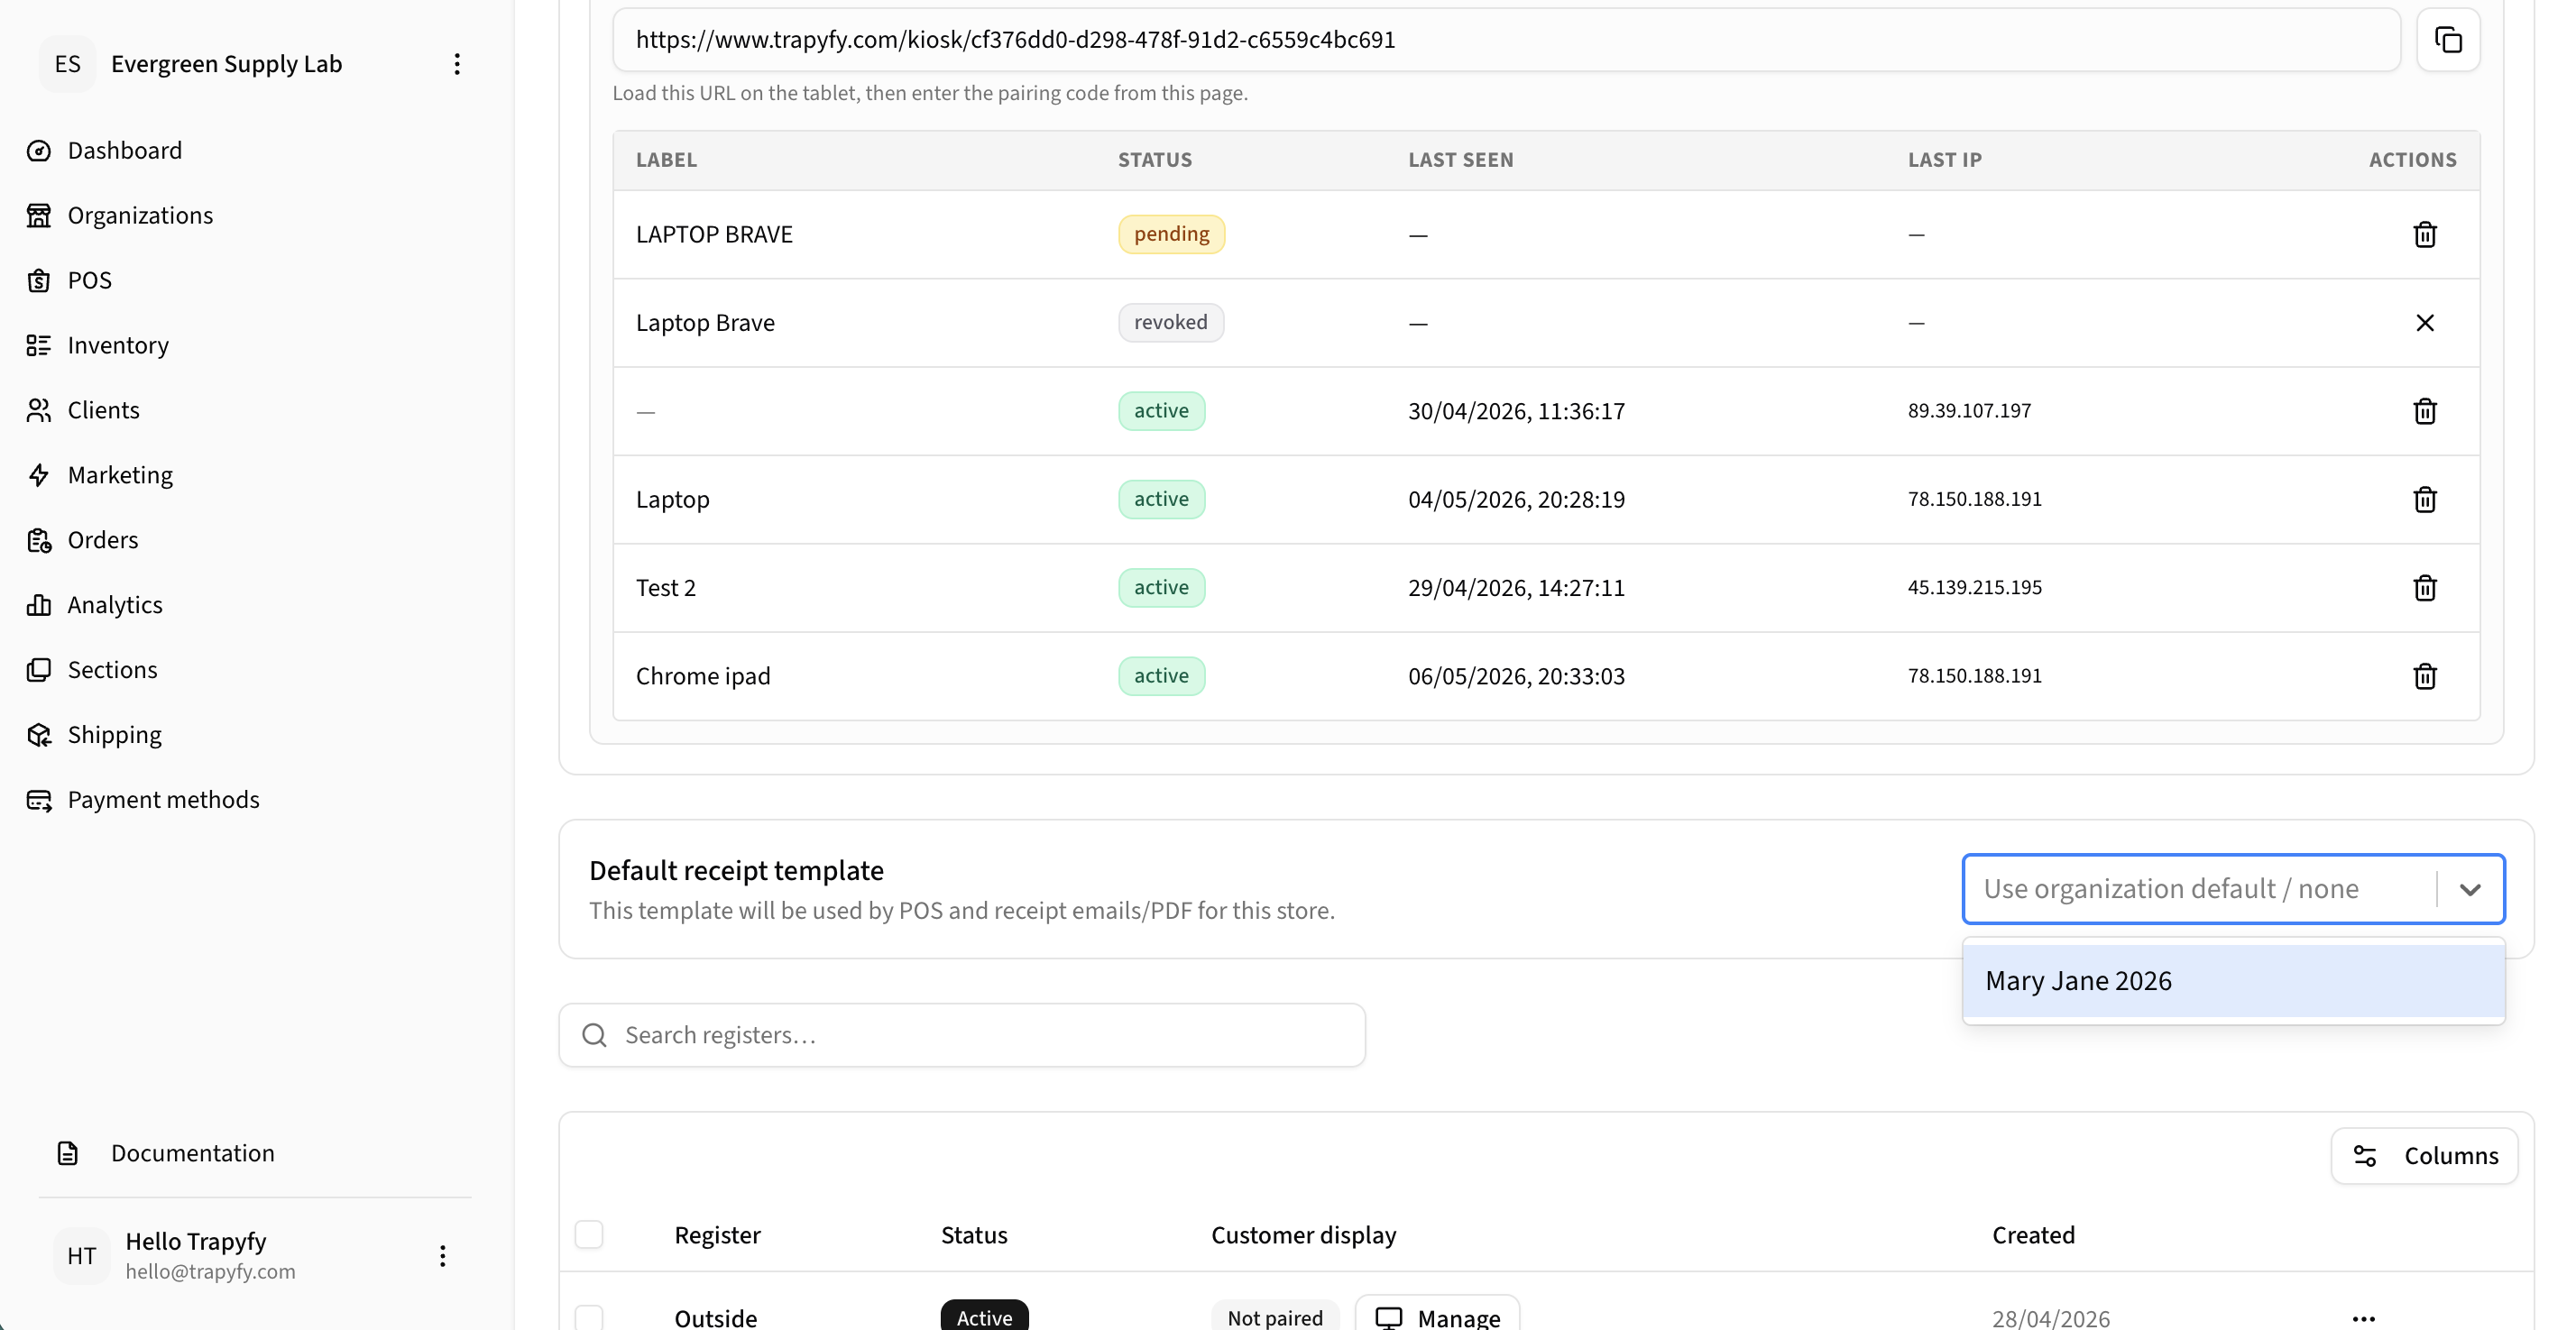The height and width of the screenshot is (1330, 2576).
Task: Open the Columns visibility button
Action: click(x=2424, y=1156)
